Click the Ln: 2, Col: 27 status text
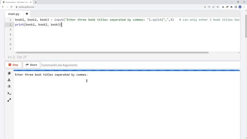The width and height of the screenshot is (247, 139). coord(17,57)
